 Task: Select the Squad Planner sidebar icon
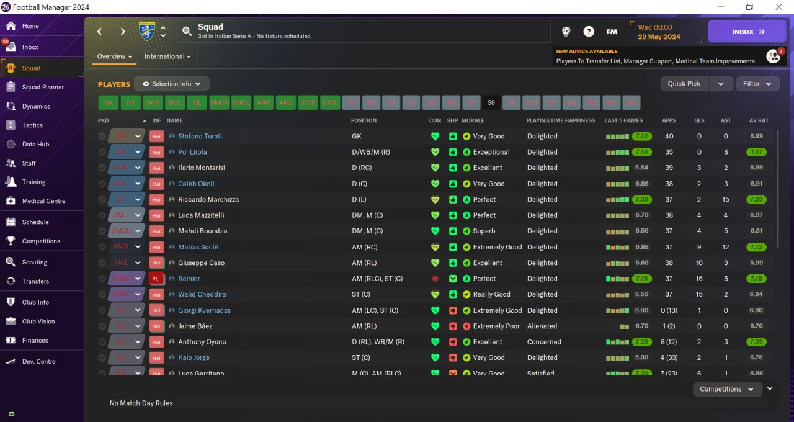coord(11,88)
